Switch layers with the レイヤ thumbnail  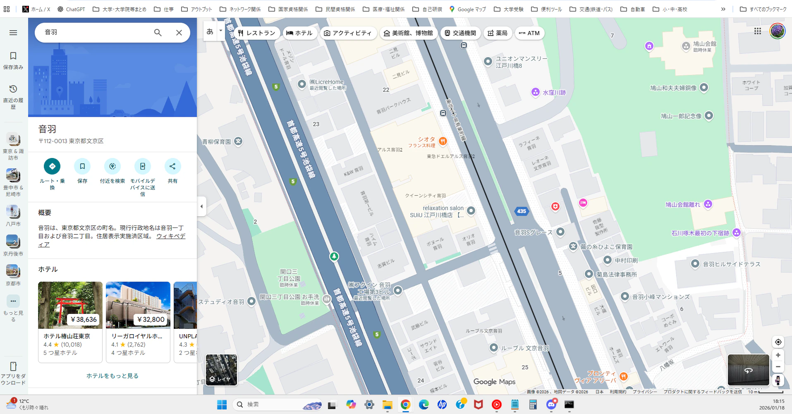pos(222,370)
